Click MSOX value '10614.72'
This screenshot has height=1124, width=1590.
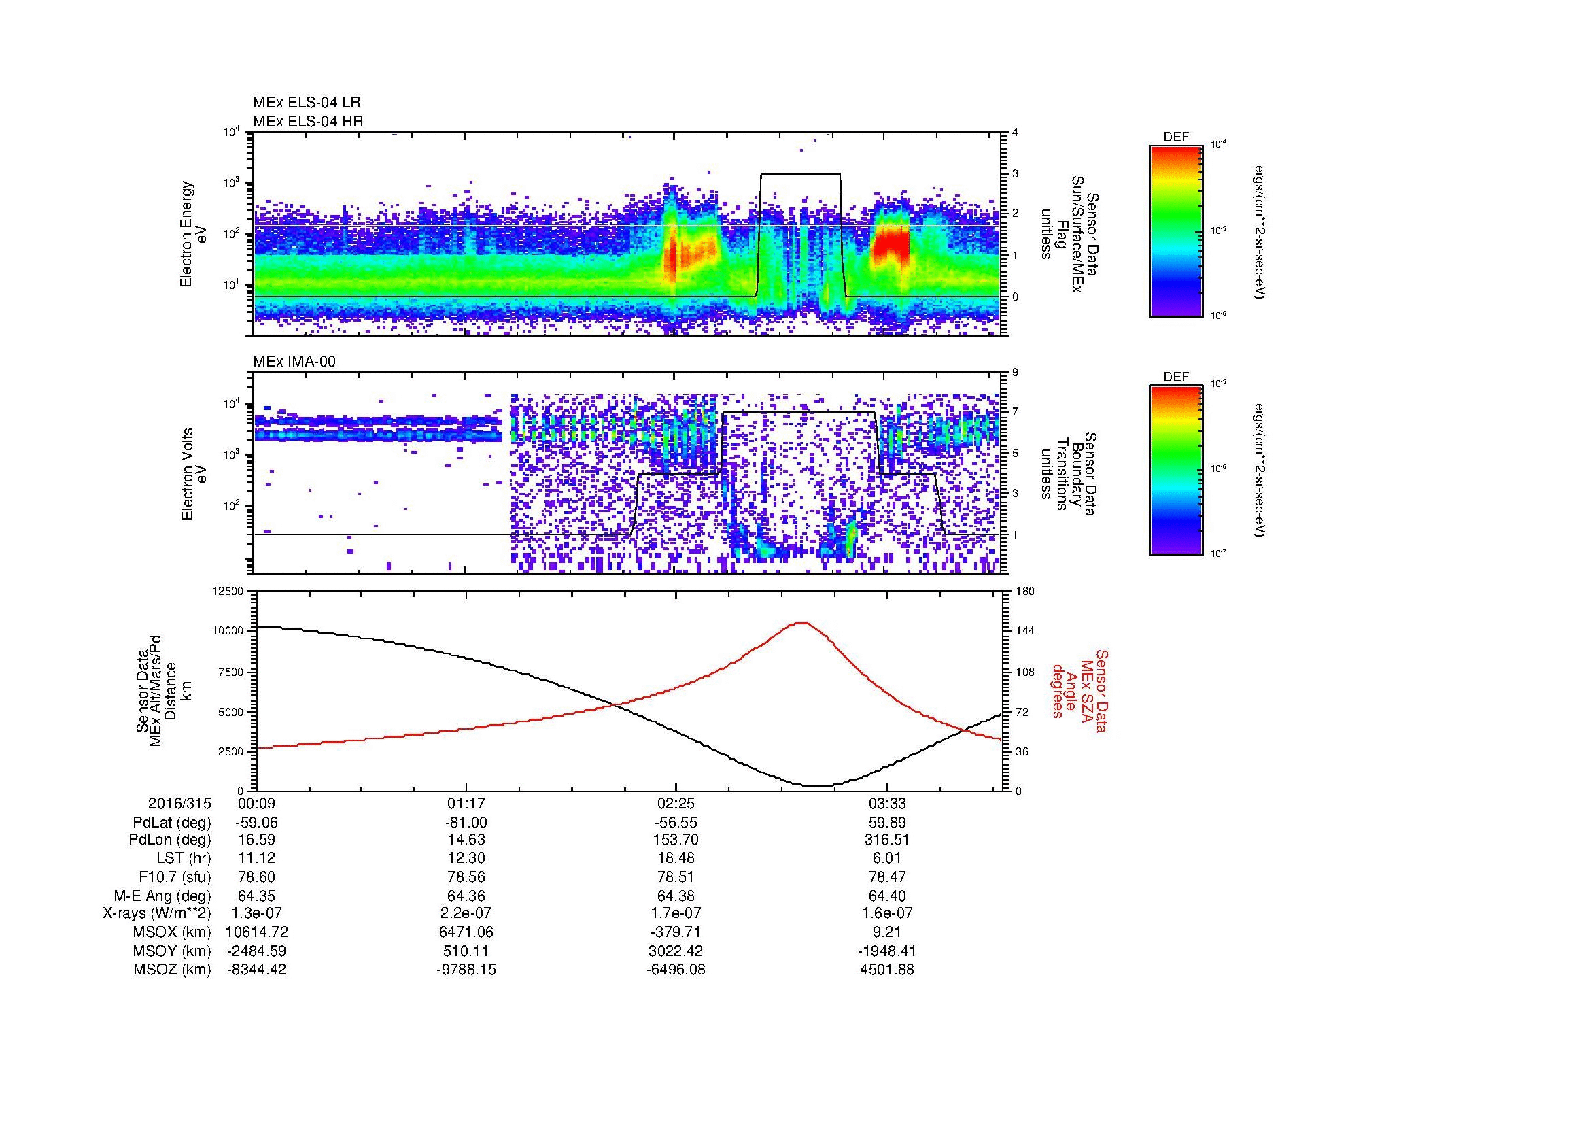(x=257, y=932)
